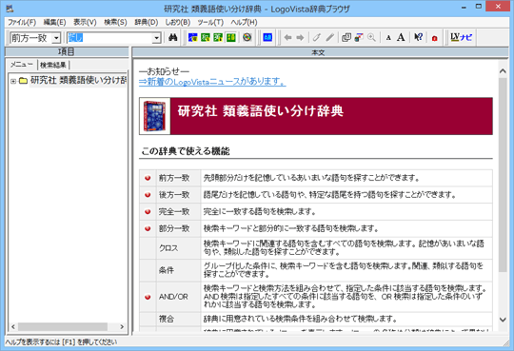Click the context help arrow-question icon
Screen dimensions: 514x351
coord(418,37)
